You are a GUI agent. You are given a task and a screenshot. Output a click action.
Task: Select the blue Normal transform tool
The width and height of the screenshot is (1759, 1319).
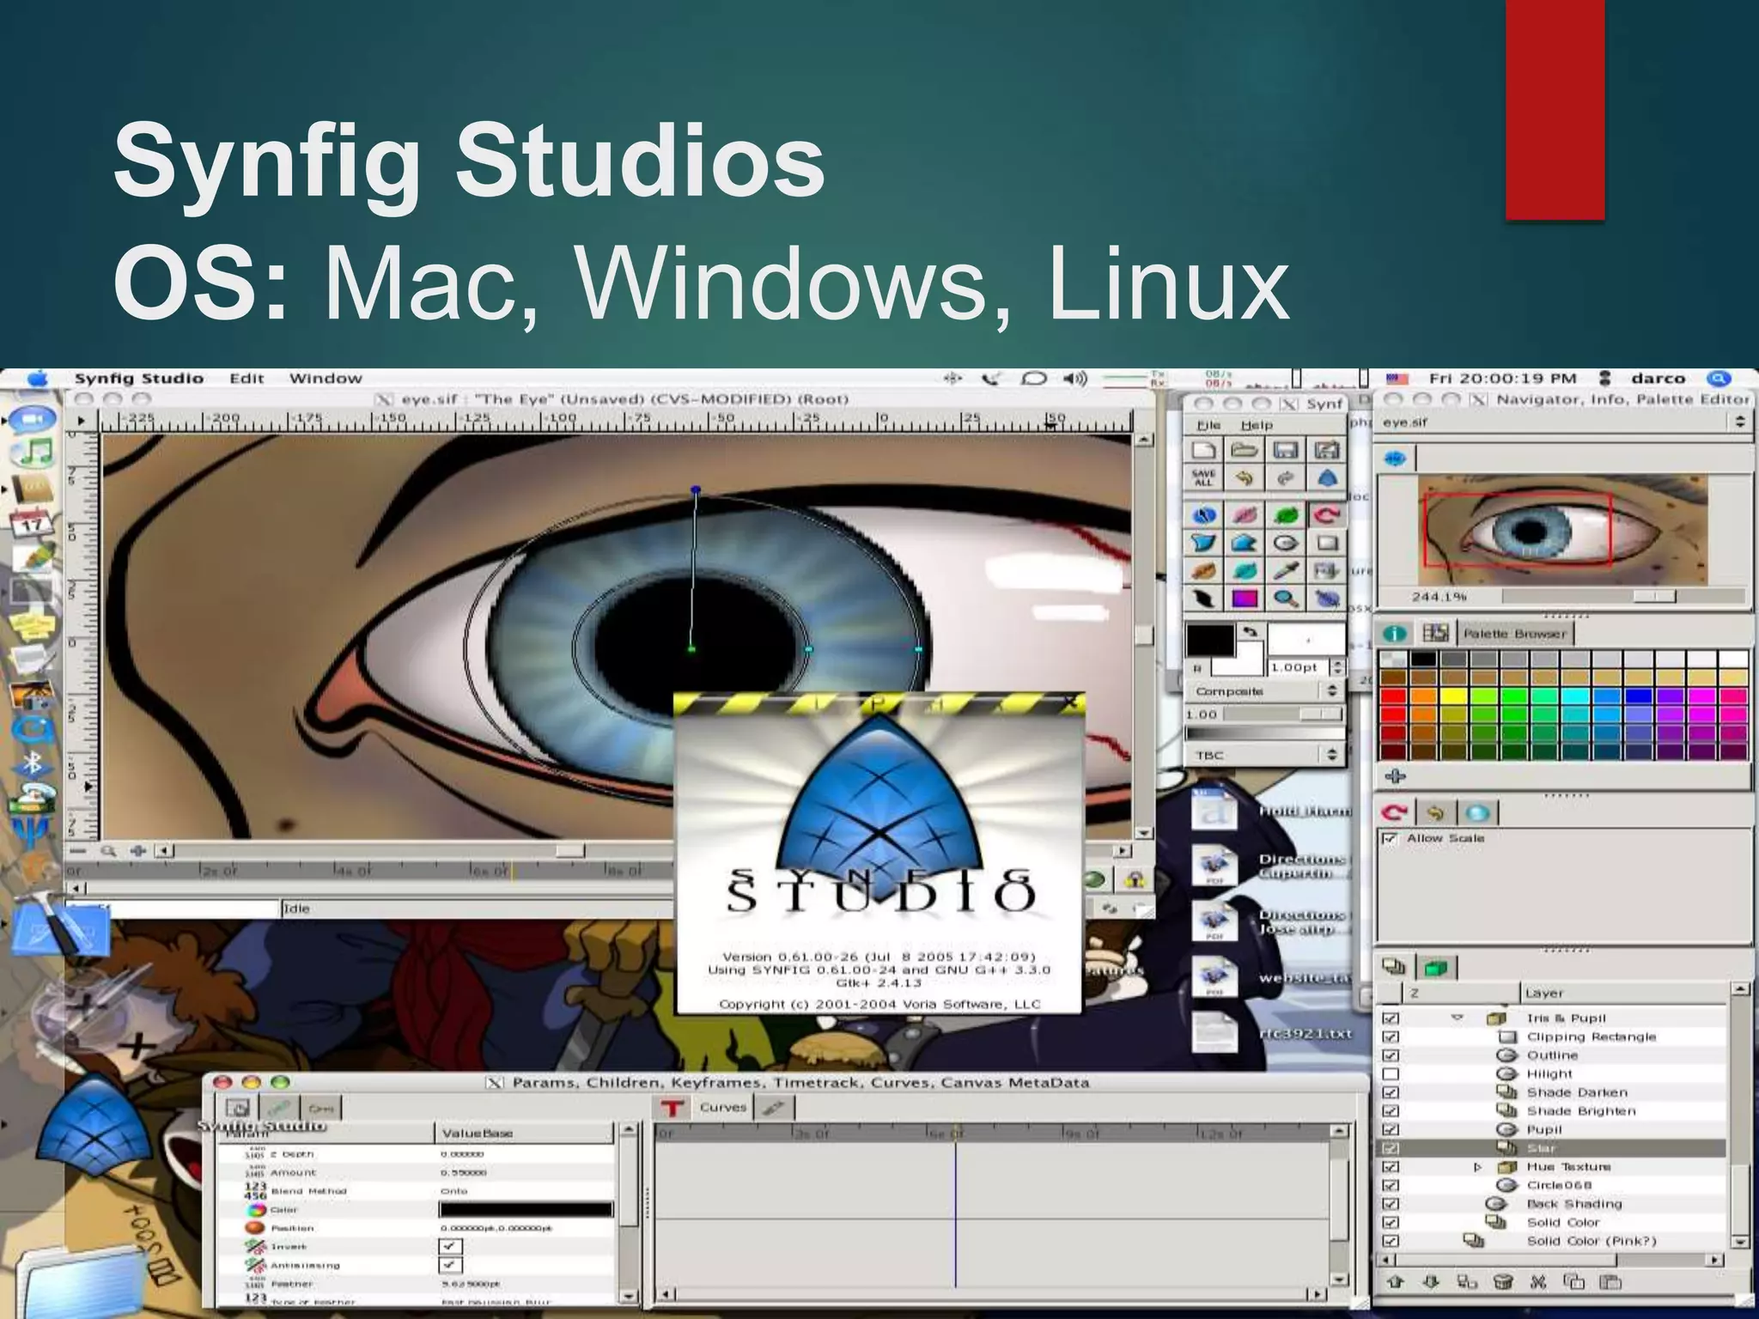click(x=1203, y=515)
